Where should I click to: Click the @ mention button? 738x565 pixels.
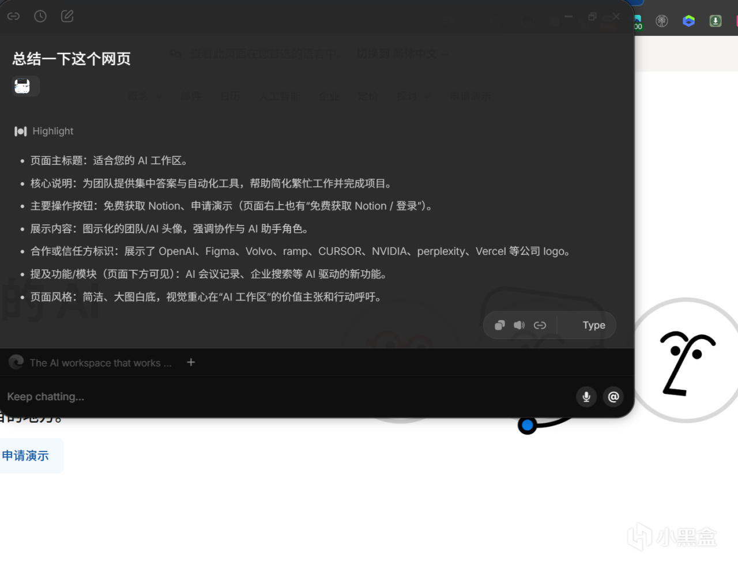(613, 397)
